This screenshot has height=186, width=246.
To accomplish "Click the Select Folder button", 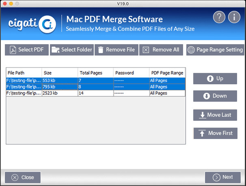I will tap(72, 50).
